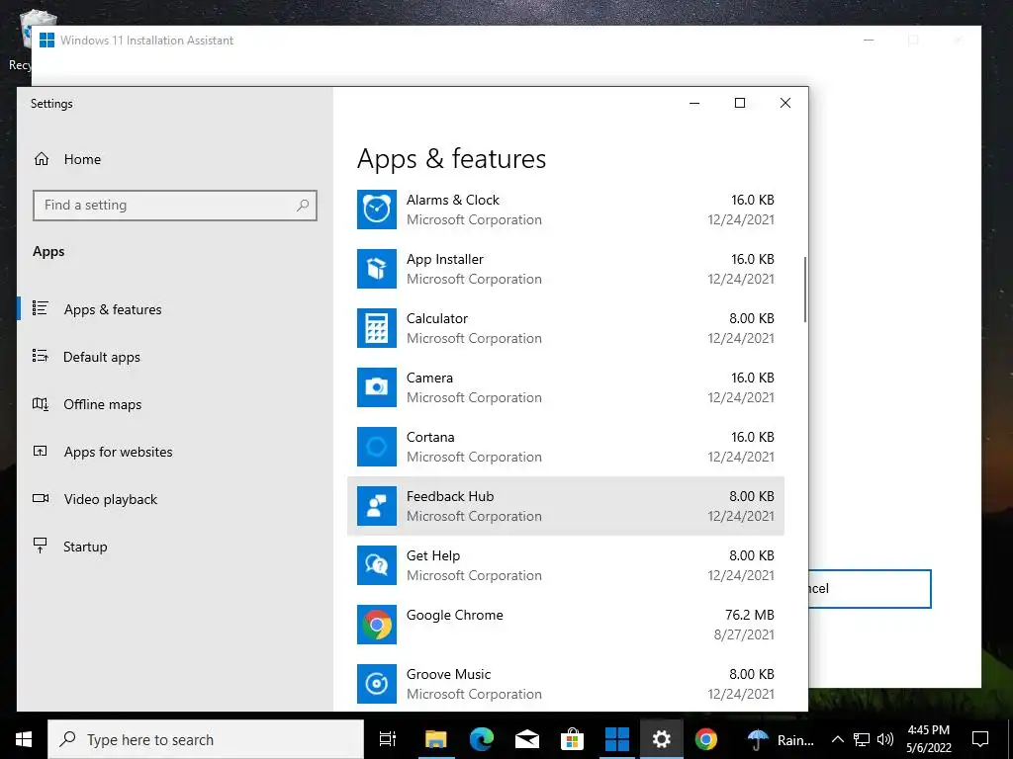1013x759 pixels.
Task: Open File Explorer from the taskbar
Action: pos(436,739)
